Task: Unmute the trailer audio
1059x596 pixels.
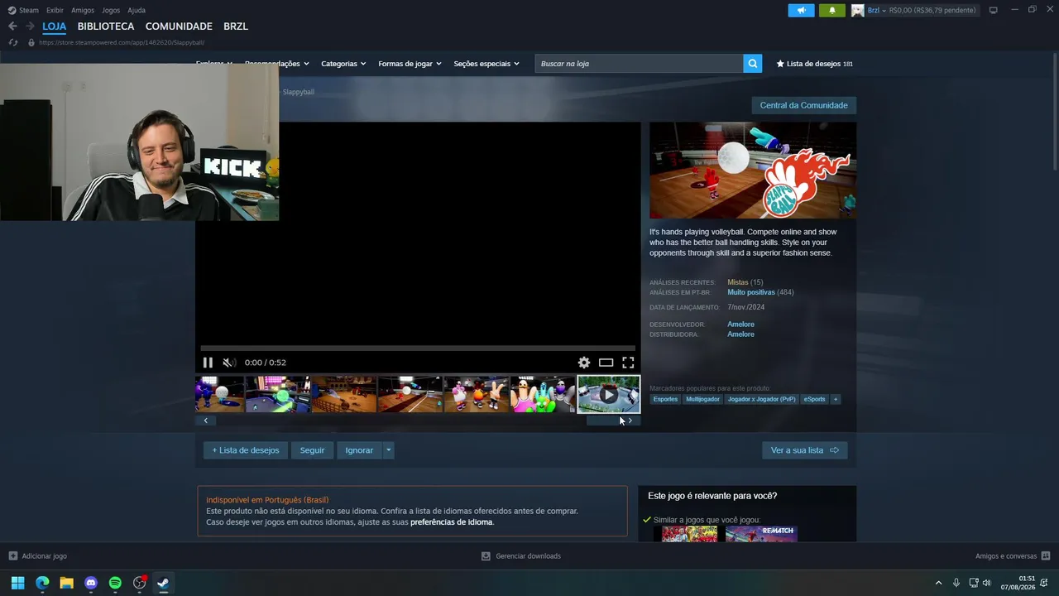Action: [229, 363]
